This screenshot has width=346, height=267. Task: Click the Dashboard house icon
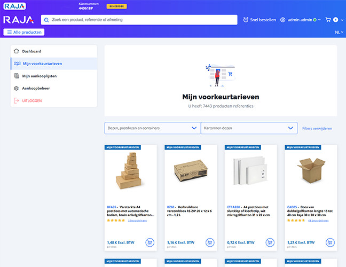point(17,51)
